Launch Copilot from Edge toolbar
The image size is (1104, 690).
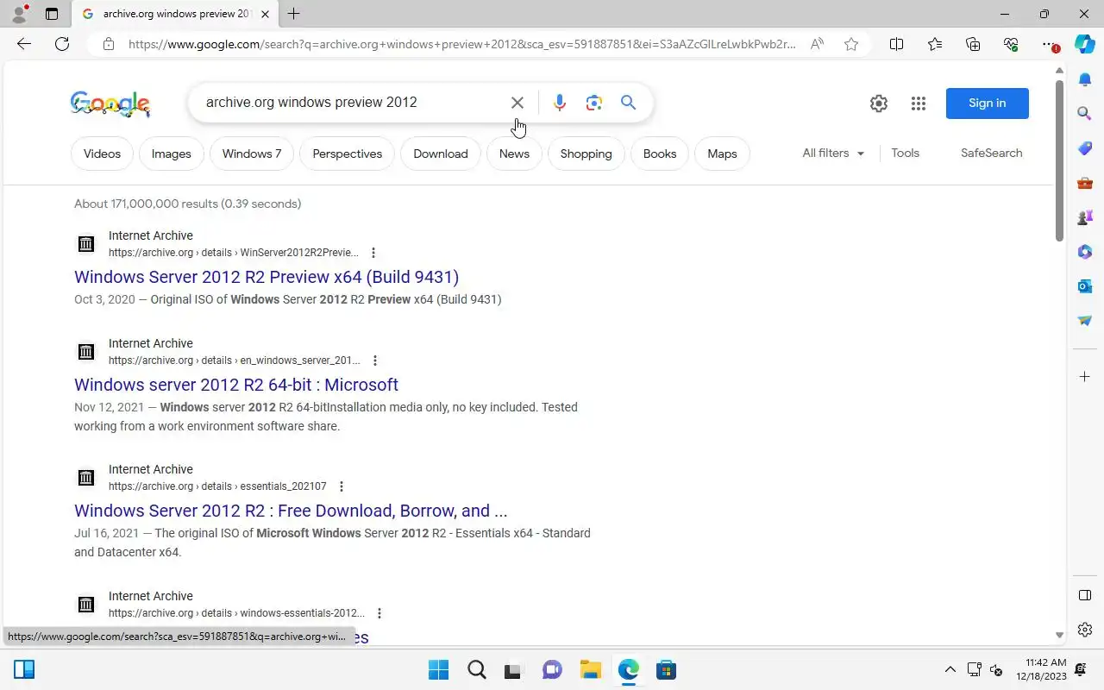click(x=1085, y=44)
